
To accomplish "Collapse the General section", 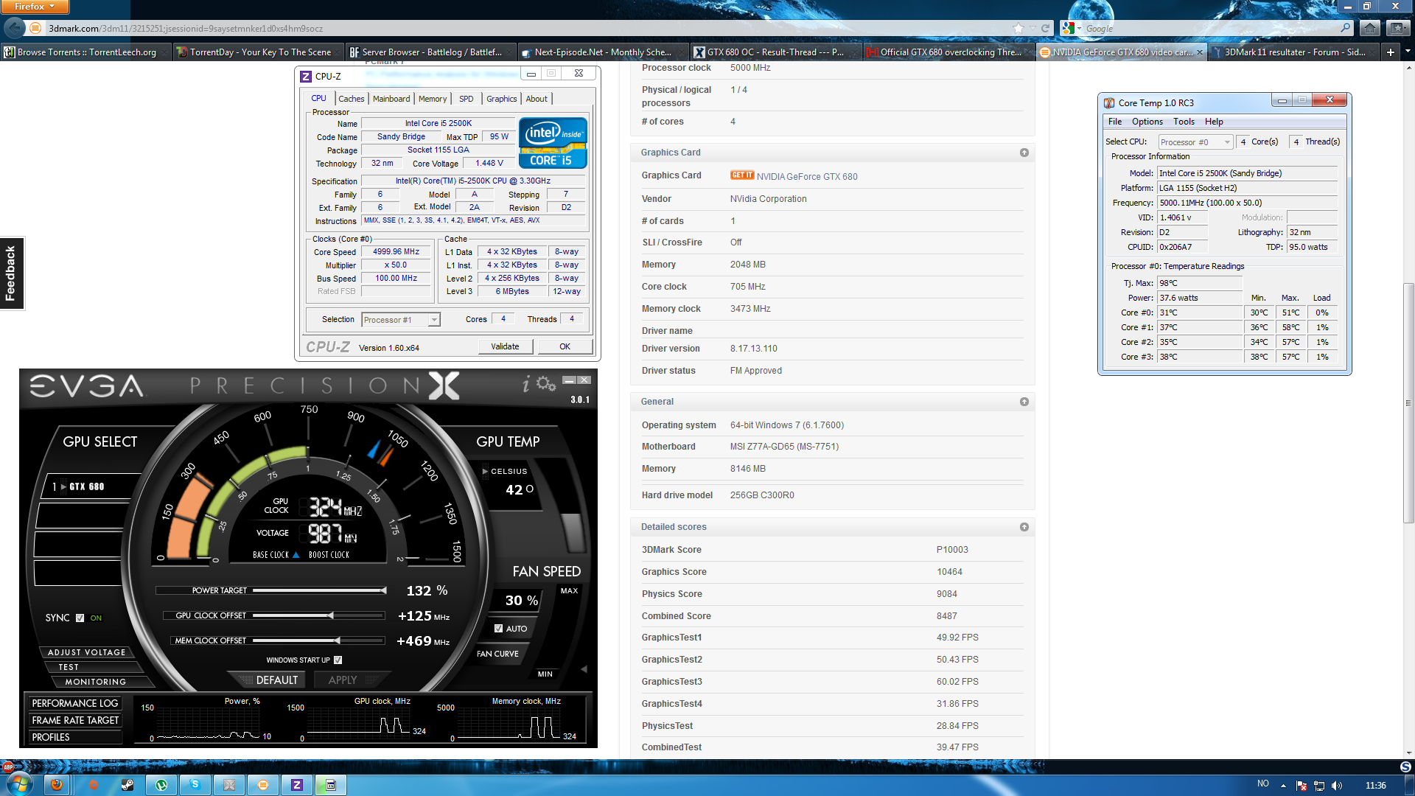I will (x=1024, y=402).
